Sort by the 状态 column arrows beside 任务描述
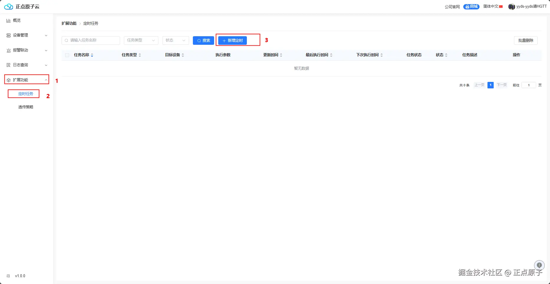This screenshot has height=284, width=550. pos(446,55)
